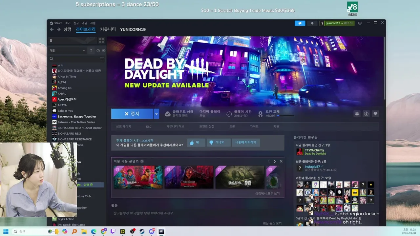Switch library to grid collections view
The image size is (420, 236).
pos(101,40)
